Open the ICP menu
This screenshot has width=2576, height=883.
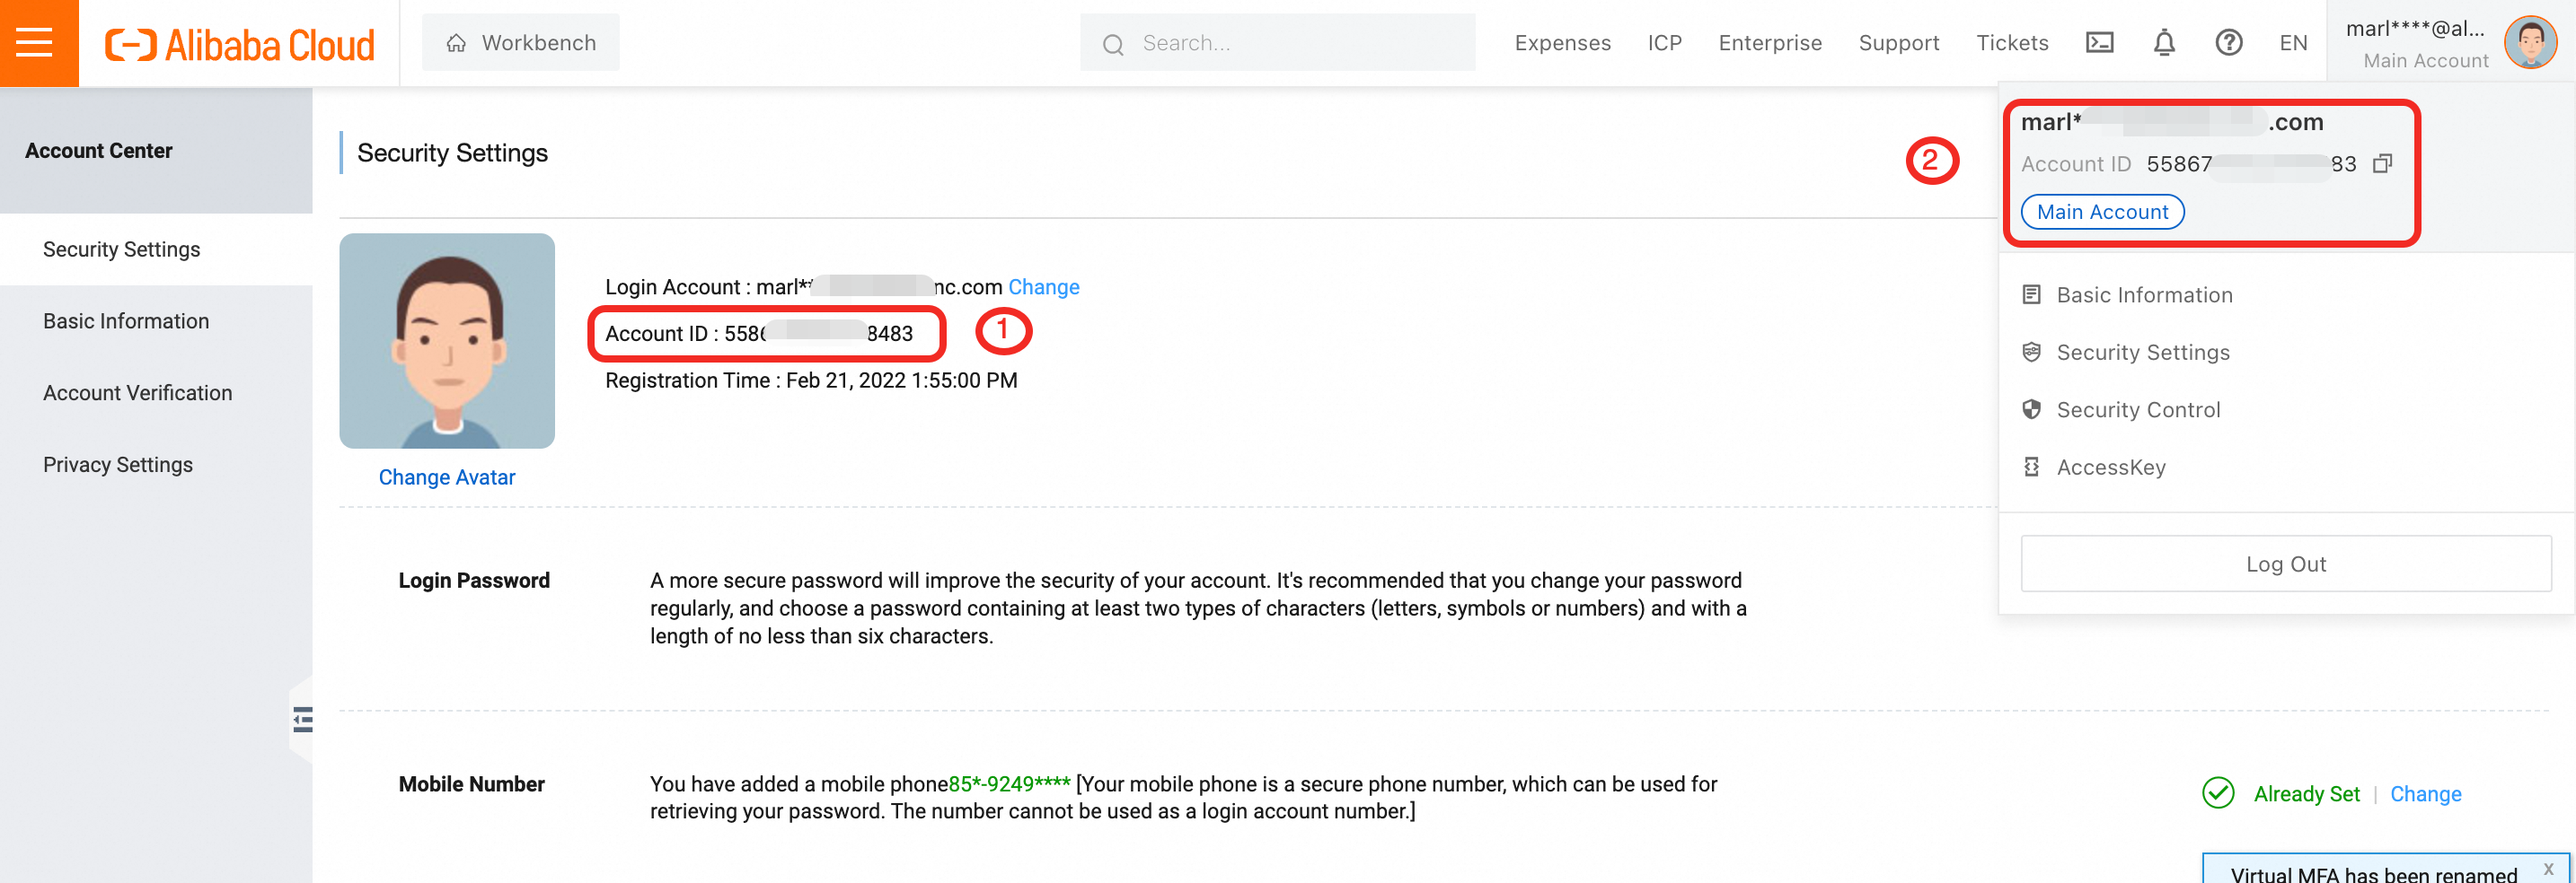point(1664,43)
